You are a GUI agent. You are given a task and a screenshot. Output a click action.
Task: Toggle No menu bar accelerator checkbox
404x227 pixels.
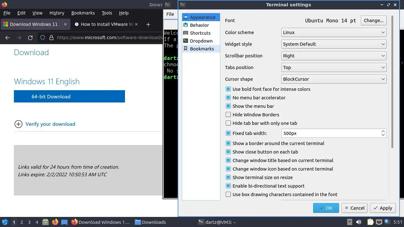click(228, 98)
